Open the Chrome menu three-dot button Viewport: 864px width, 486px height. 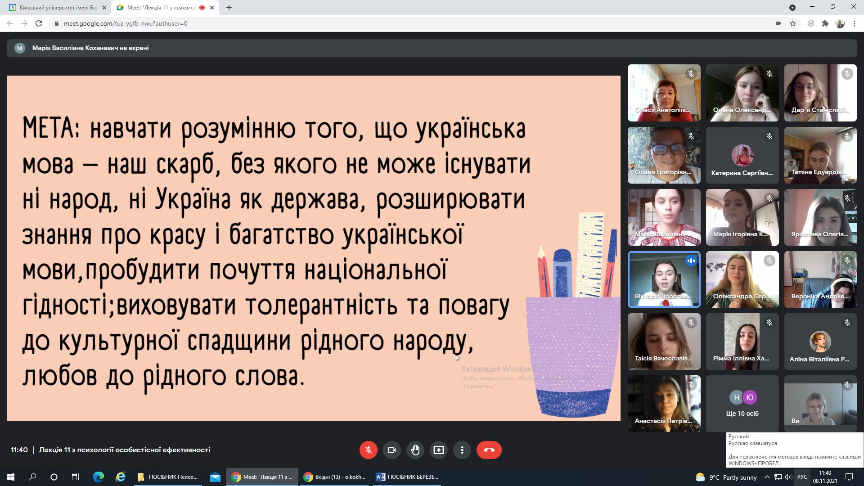[854, 23]
